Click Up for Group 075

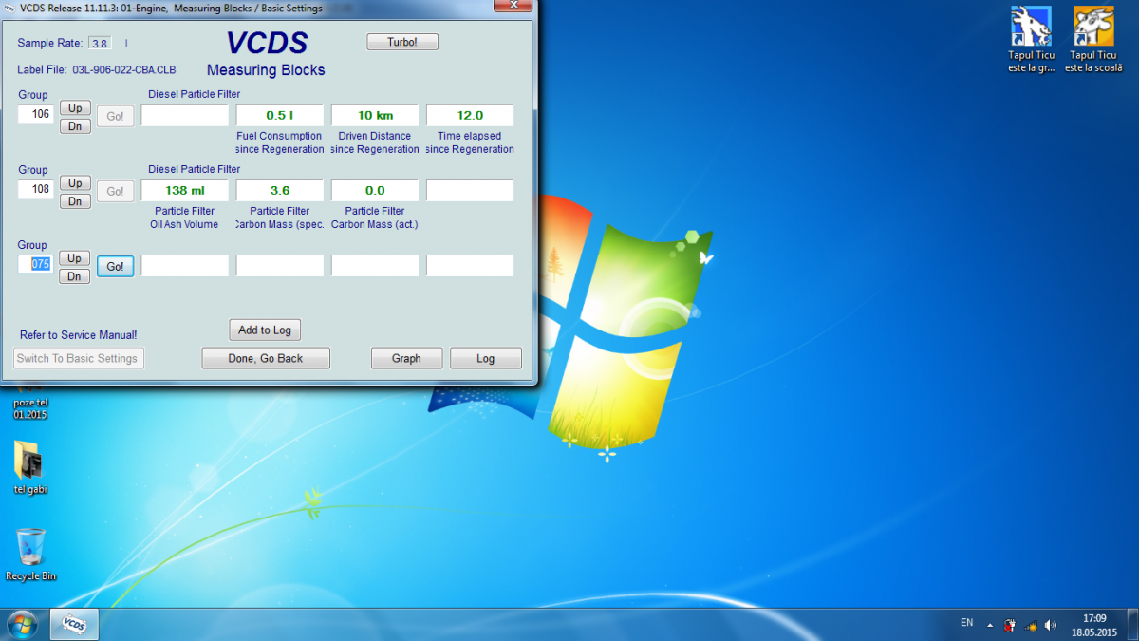pos(75,258)
